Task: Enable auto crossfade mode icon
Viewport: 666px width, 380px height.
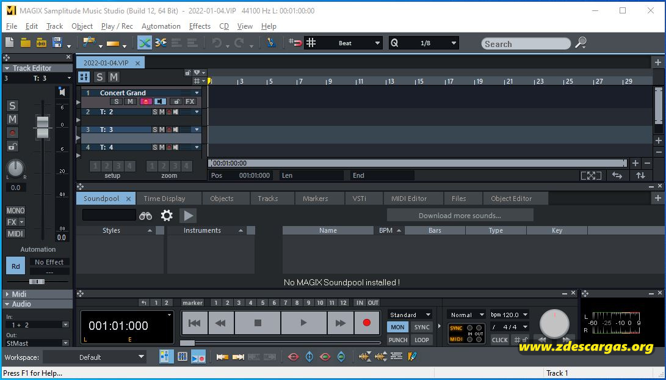Action: [145, 43]
